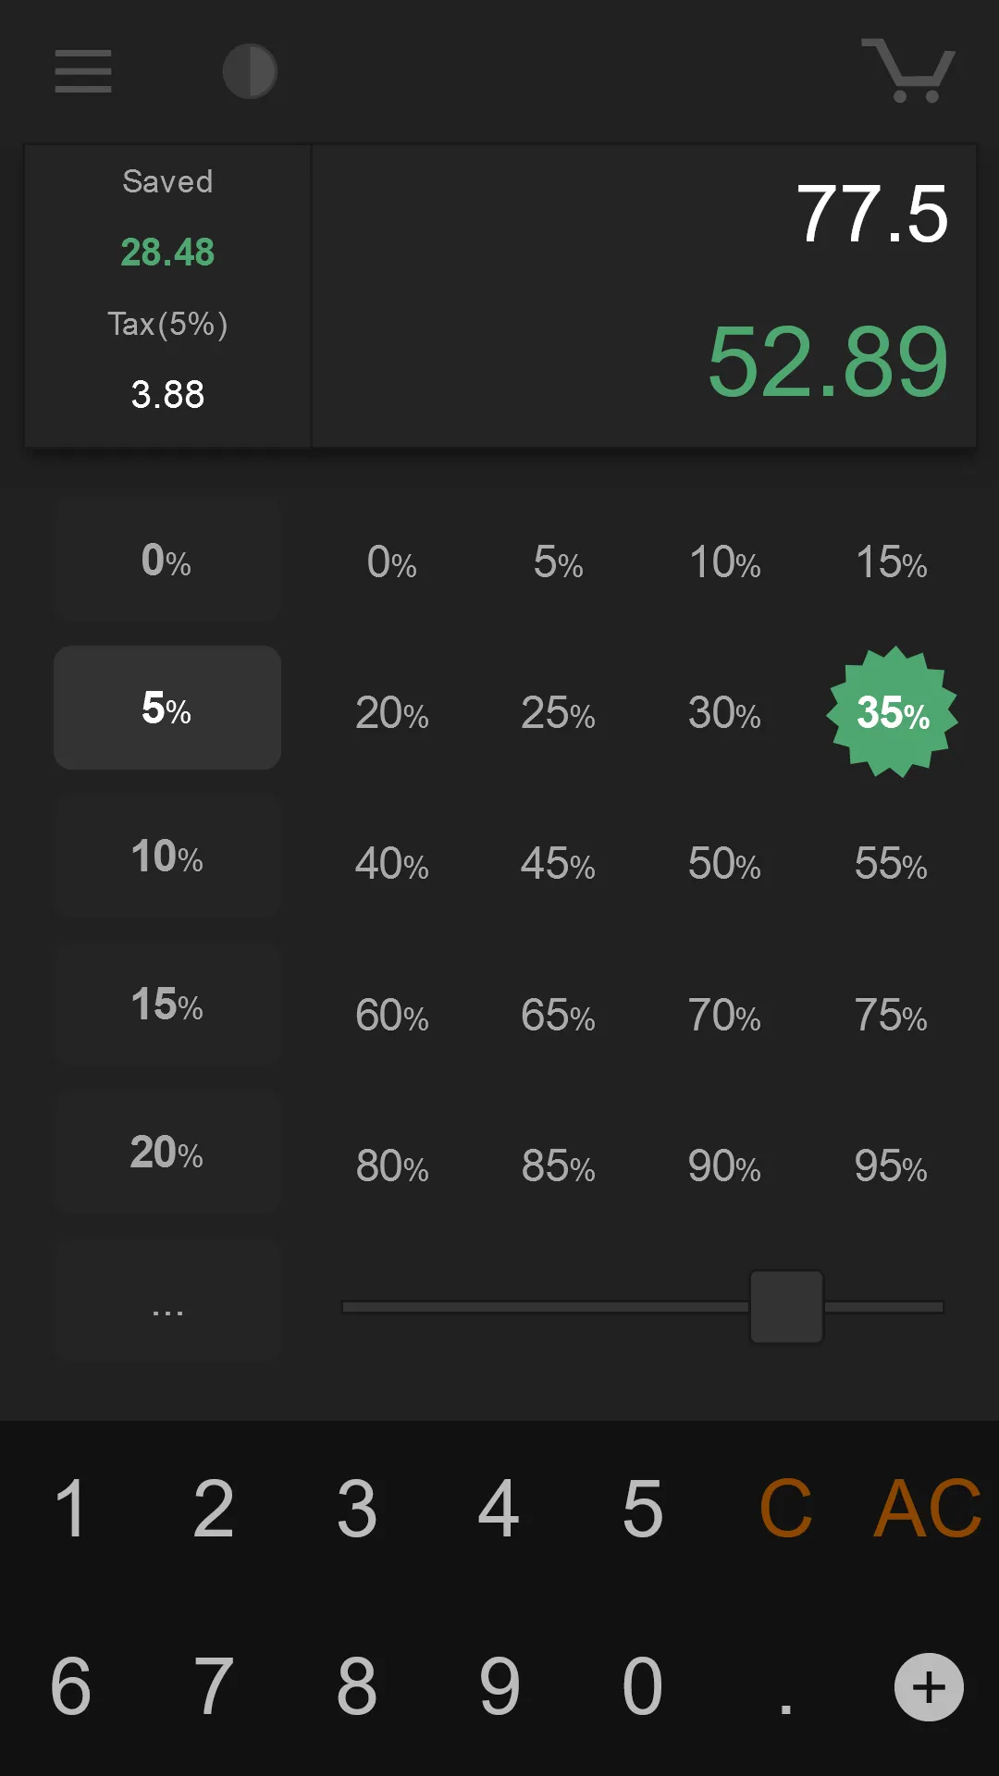Screen dimensions: 999x1776
Task: Select the 20% tax rate option
Action: pyautogui.click(x=167, y=1152)
